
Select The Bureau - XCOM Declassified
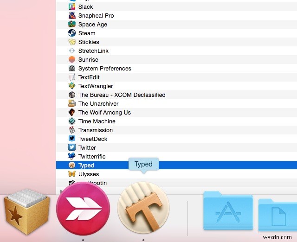(122, 95)
